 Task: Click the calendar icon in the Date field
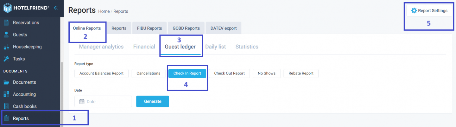click(82, 101)
